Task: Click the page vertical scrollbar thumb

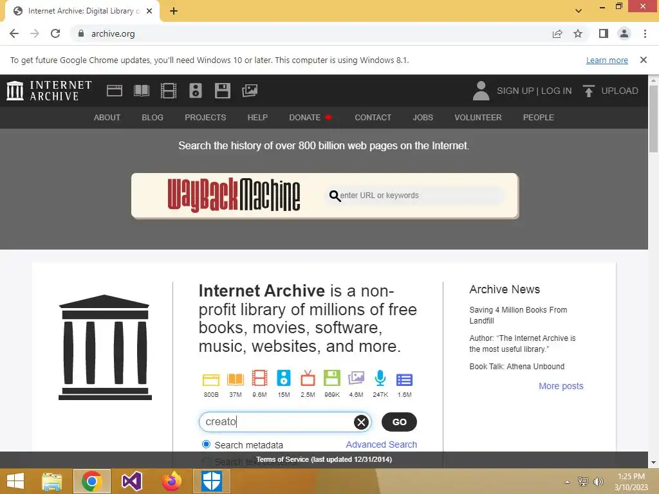Action: 654,119
